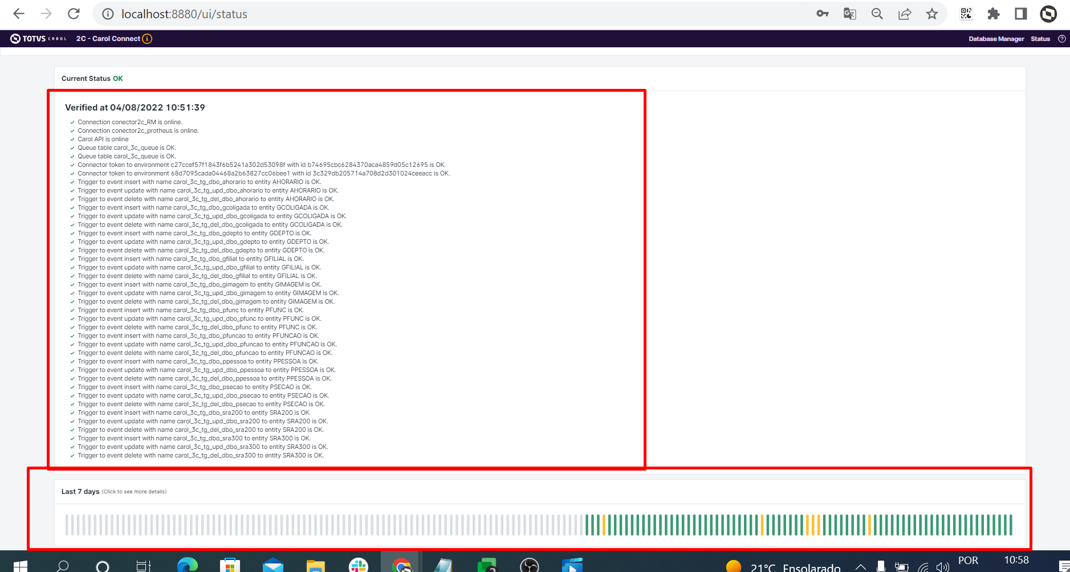Open the Chrome profile avatar
The height and width of the screenshot is (572, 1070).
(x=1048, y=14)
